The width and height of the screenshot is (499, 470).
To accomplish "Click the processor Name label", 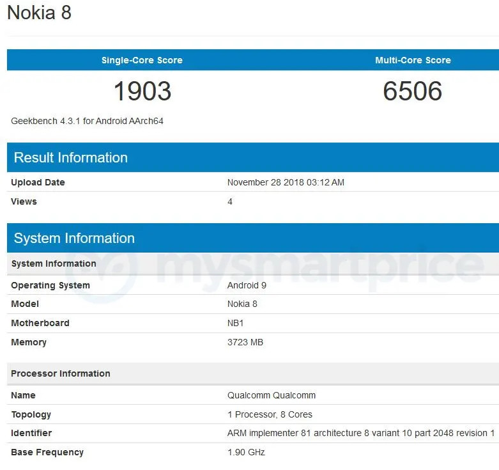I will tap(23, 395).
